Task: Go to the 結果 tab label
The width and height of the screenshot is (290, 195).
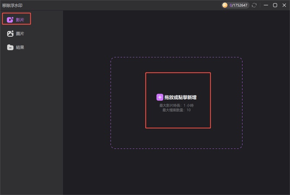Action: 20,47
